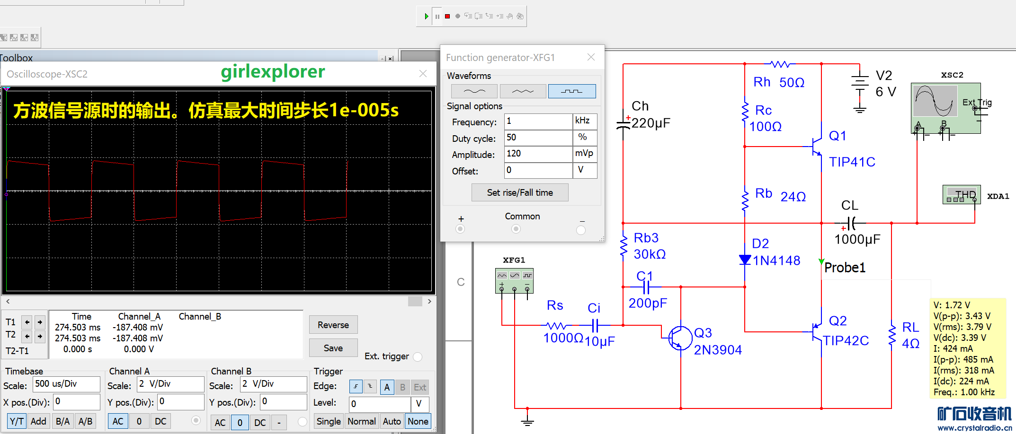Toggle the Ext. trigger radio button

[418, 357]
